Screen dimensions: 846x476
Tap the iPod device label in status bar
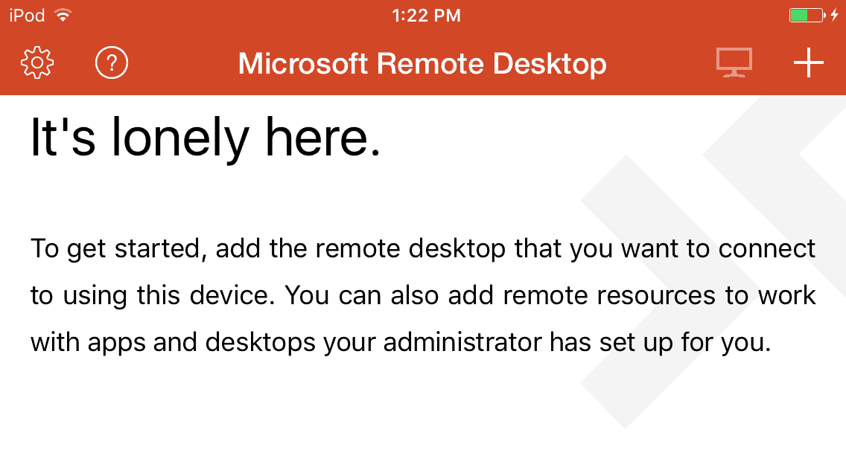coord(27,15)
